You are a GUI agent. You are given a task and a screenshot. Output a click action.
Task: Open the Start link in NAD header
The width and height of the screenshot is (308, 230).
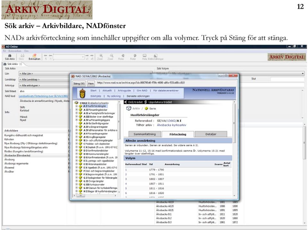93,91
